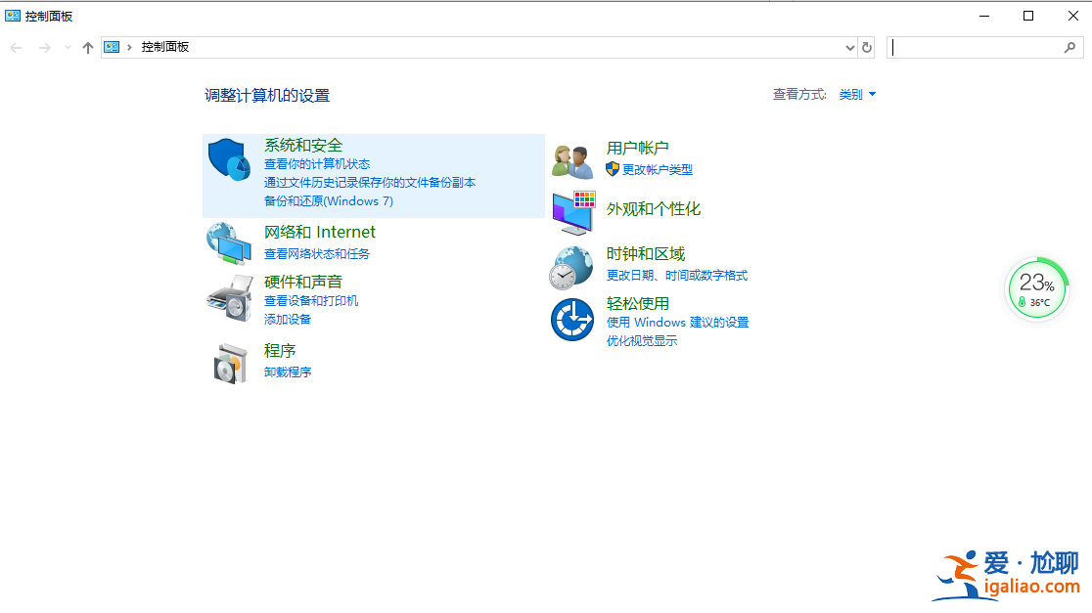Open 卸载程序 link
The image size is (1092, 613).
coord(288,372)
